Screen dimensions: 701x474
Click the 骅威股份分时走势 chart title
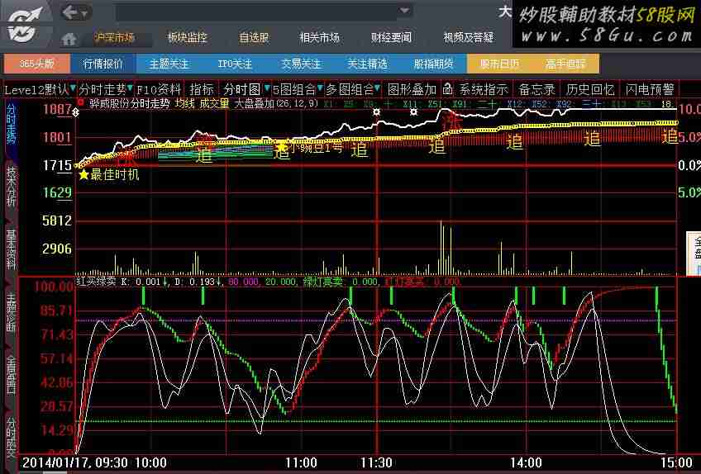click(129, 104)
